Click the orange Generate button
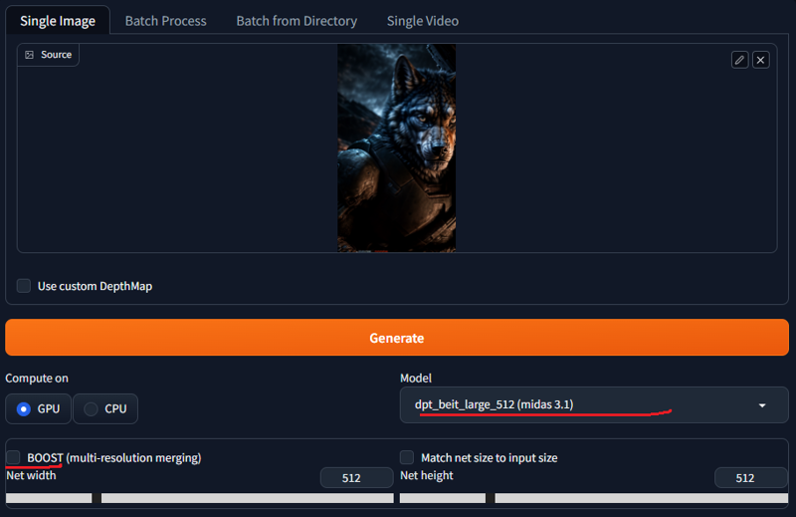Image resolution: width=796 pixels, height=517 pixels. [x=397, y=338]
